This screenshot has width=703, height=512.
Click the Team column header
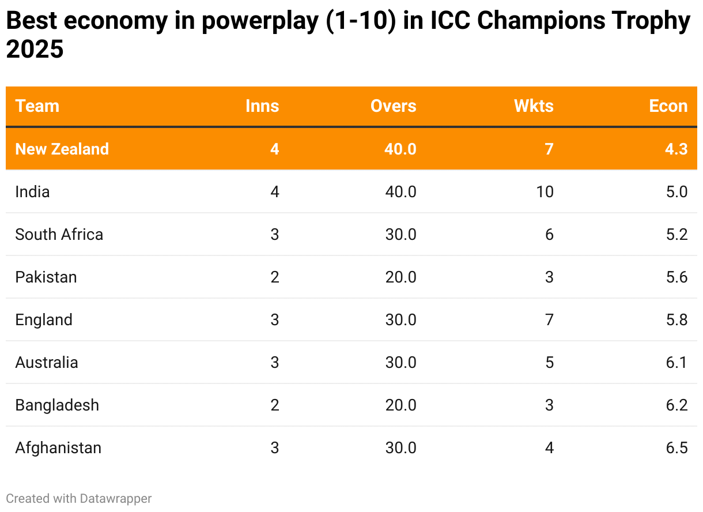(x=37, y=106)
